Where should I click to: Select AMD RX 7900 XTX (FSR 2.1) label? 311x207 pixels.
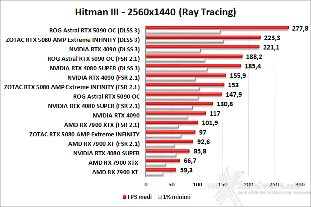tap(102, 125)
